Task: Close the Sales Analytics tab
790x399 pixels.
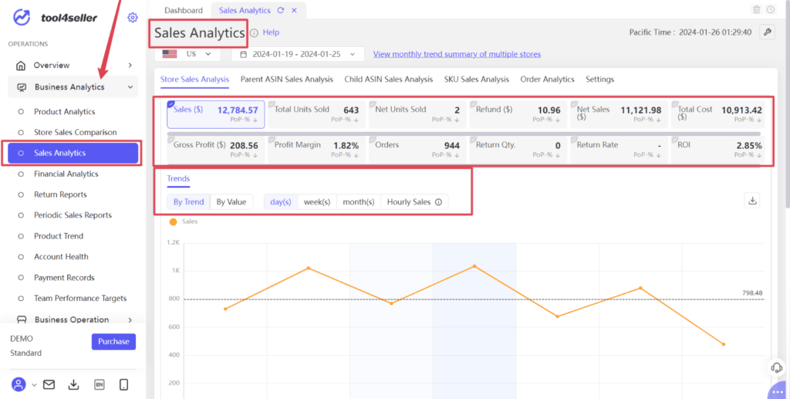Action: tap(294, 10)
